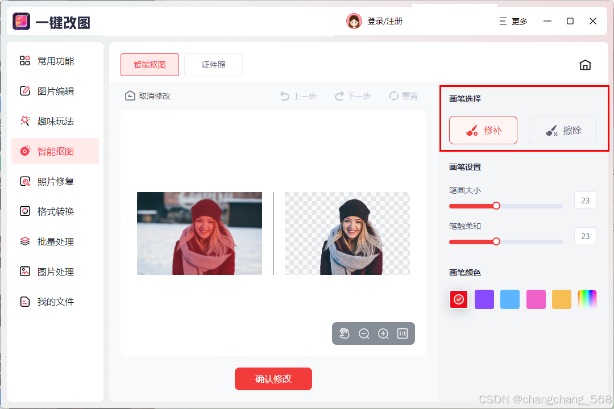Screen dimensions: 614x409
Task: Click the 笔画大小 value field
Action: click(x=586, y=200)
